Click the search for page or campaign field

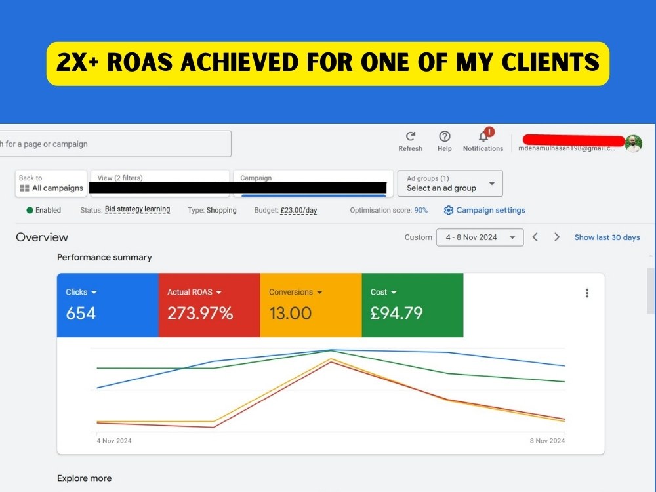tap(115, 144)
